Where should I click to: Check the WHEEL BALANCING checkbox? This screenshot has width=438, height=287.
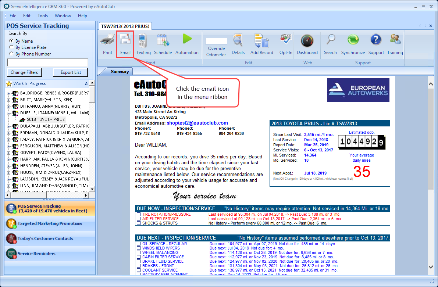click(139, 253)
